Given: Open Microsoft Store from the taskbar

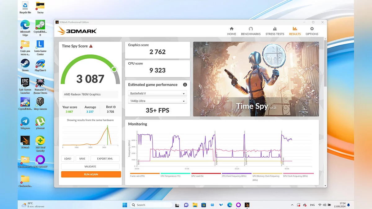Looking at the screenshot, I should tap(204, 205).
